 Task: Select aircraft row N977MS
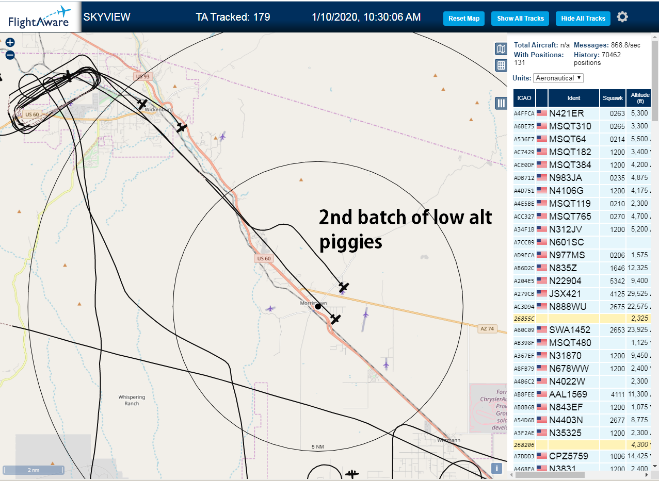click(x=582, y=255)
